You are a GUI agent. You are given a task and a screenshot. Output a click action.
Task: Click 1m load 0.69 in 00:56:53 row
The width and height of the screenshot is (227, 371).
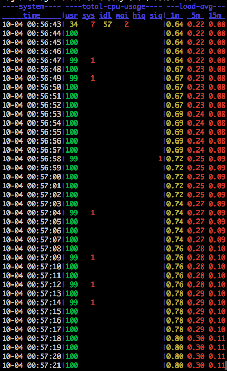tap(175, 114)
